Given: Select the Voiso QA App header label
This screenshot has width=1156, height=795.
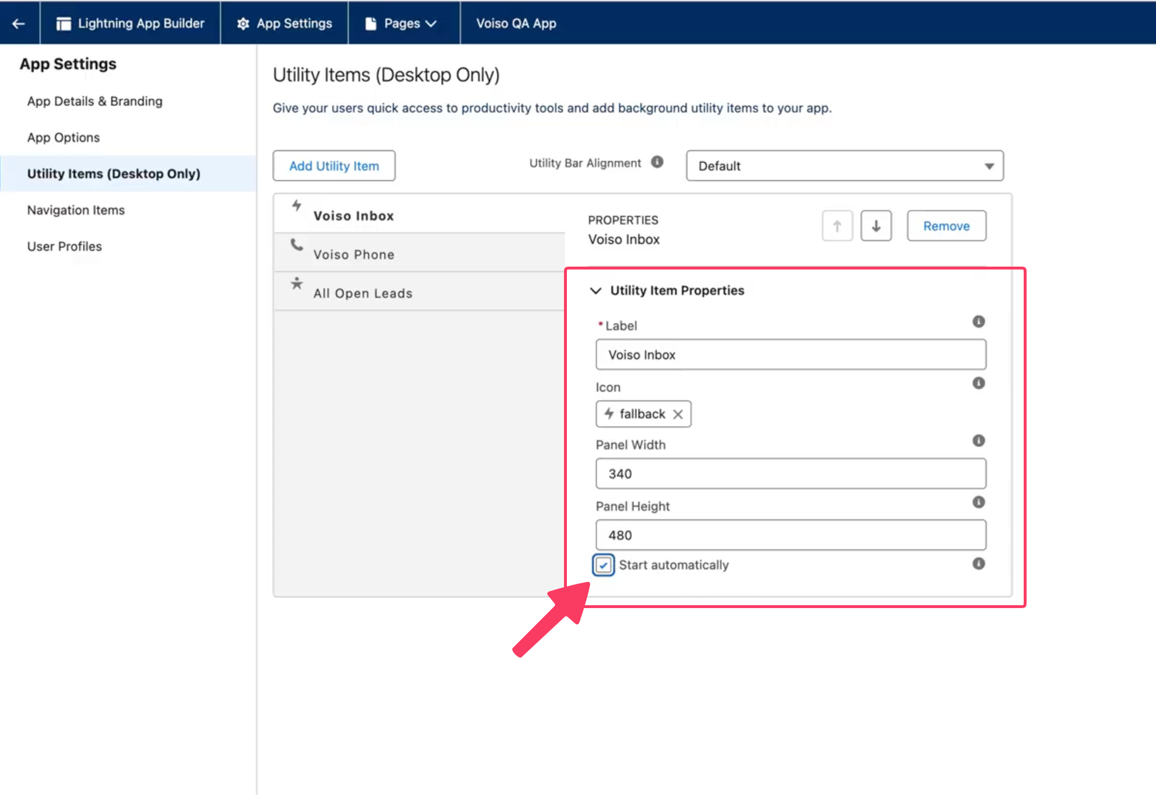Looking at the screenshot, I should 516,23.
